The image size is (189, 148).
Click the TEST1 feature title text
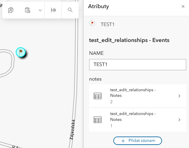(x=107, y=24)
